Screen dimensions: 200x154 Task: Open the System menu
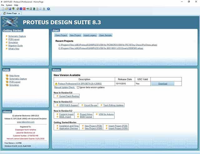point(9,5)
